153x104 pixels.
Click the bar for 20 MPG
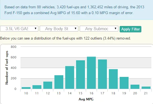click(135, 87)
